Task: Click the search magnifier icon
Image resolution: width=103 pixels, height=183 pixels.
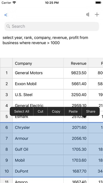Action: (8, 26)
